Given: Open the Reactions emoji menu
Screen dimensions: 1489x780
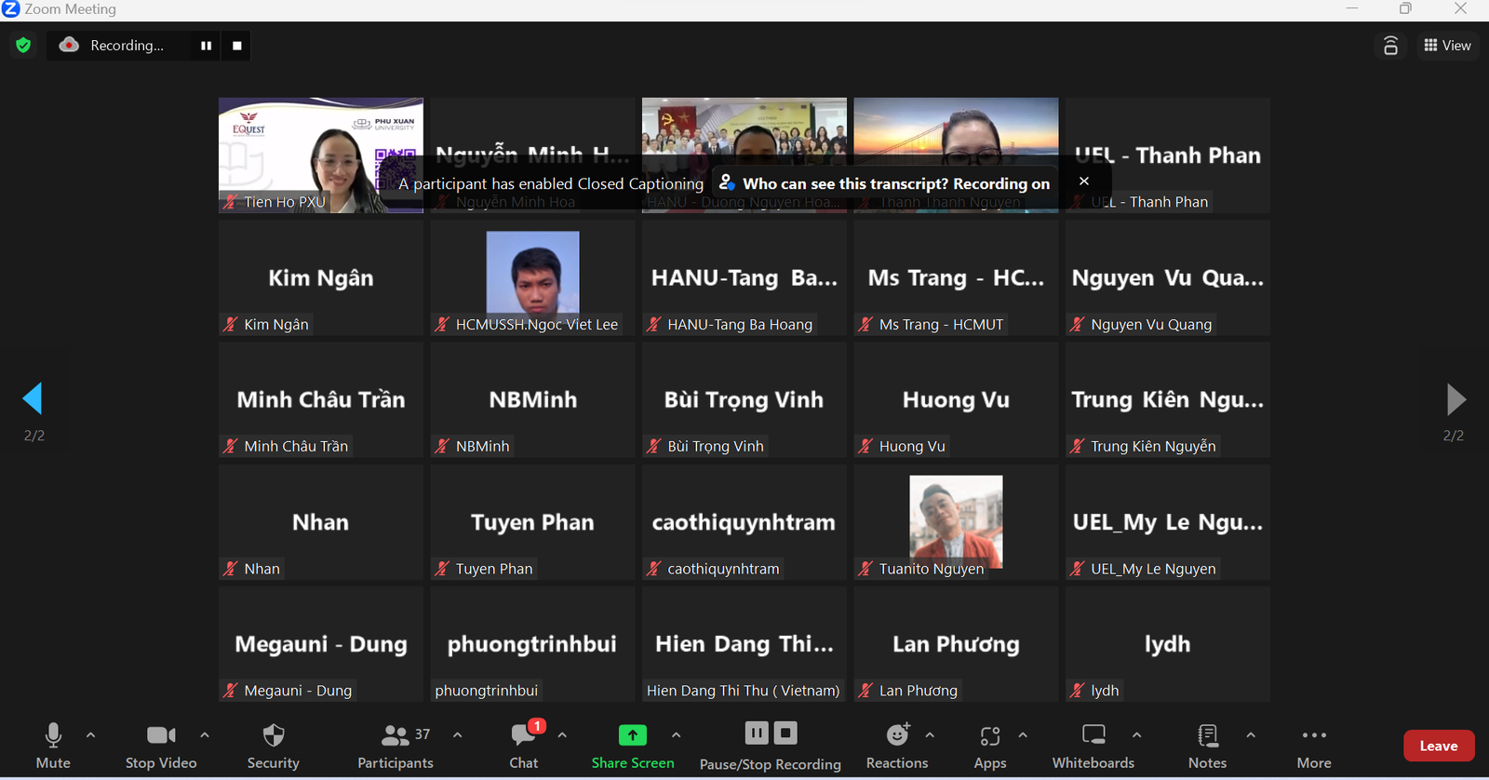Looking at the screenshot, I should [896, 746].
